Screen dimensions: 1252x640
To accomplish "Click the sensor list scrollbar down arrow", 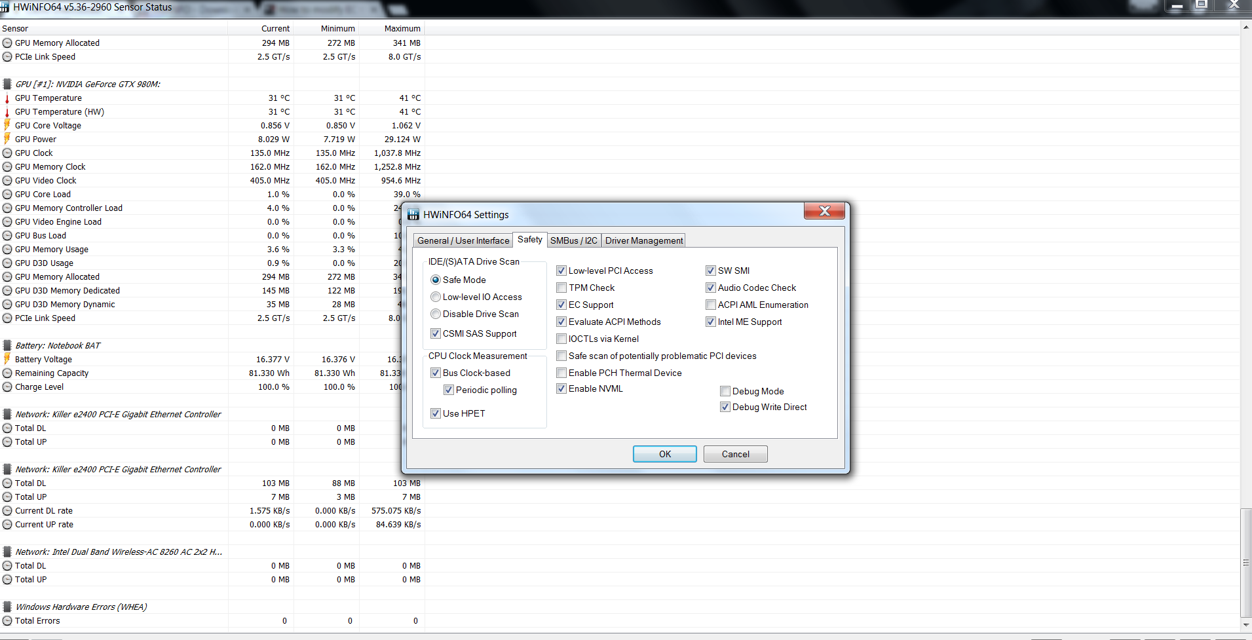I will (x=1246, y=624).
